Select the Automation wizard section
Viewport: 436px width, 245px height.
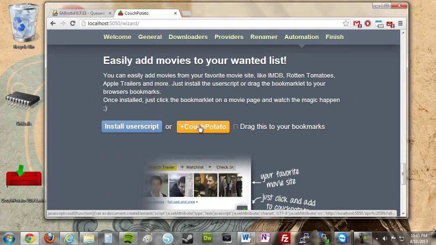click(301, 37)
